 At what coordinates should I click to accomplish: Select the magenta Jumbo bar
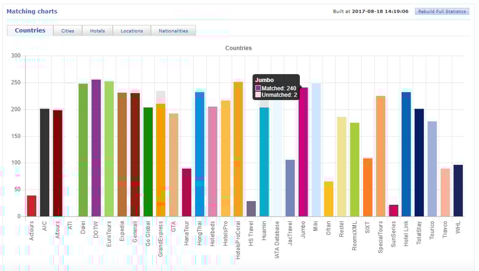pos(303,153)
